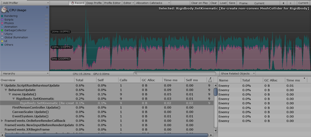The height and width of the screenshot is (137, 311).
Task: Click the Load button
Action: (x=223, y=3)
